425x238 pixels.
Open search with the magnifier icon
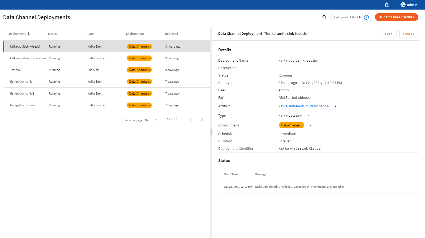point(324,17)
